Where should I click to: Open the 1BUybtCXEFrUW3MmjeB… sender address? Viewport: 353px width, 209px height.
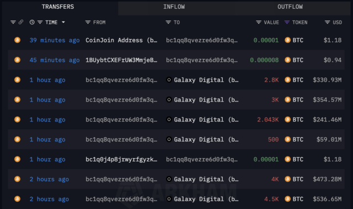tap(121, 60)
